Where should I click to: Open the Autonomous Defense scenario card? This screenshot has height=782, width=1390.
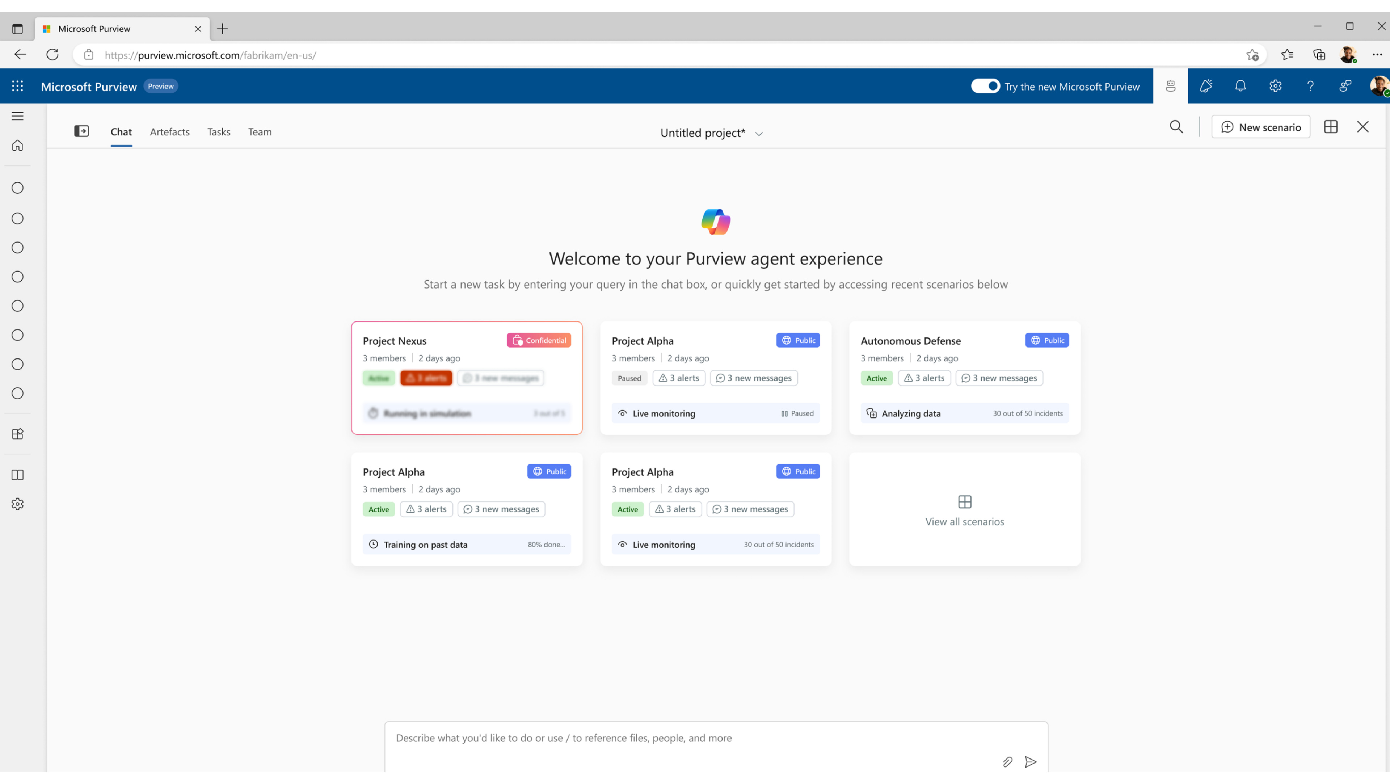(x=964, y=378)
